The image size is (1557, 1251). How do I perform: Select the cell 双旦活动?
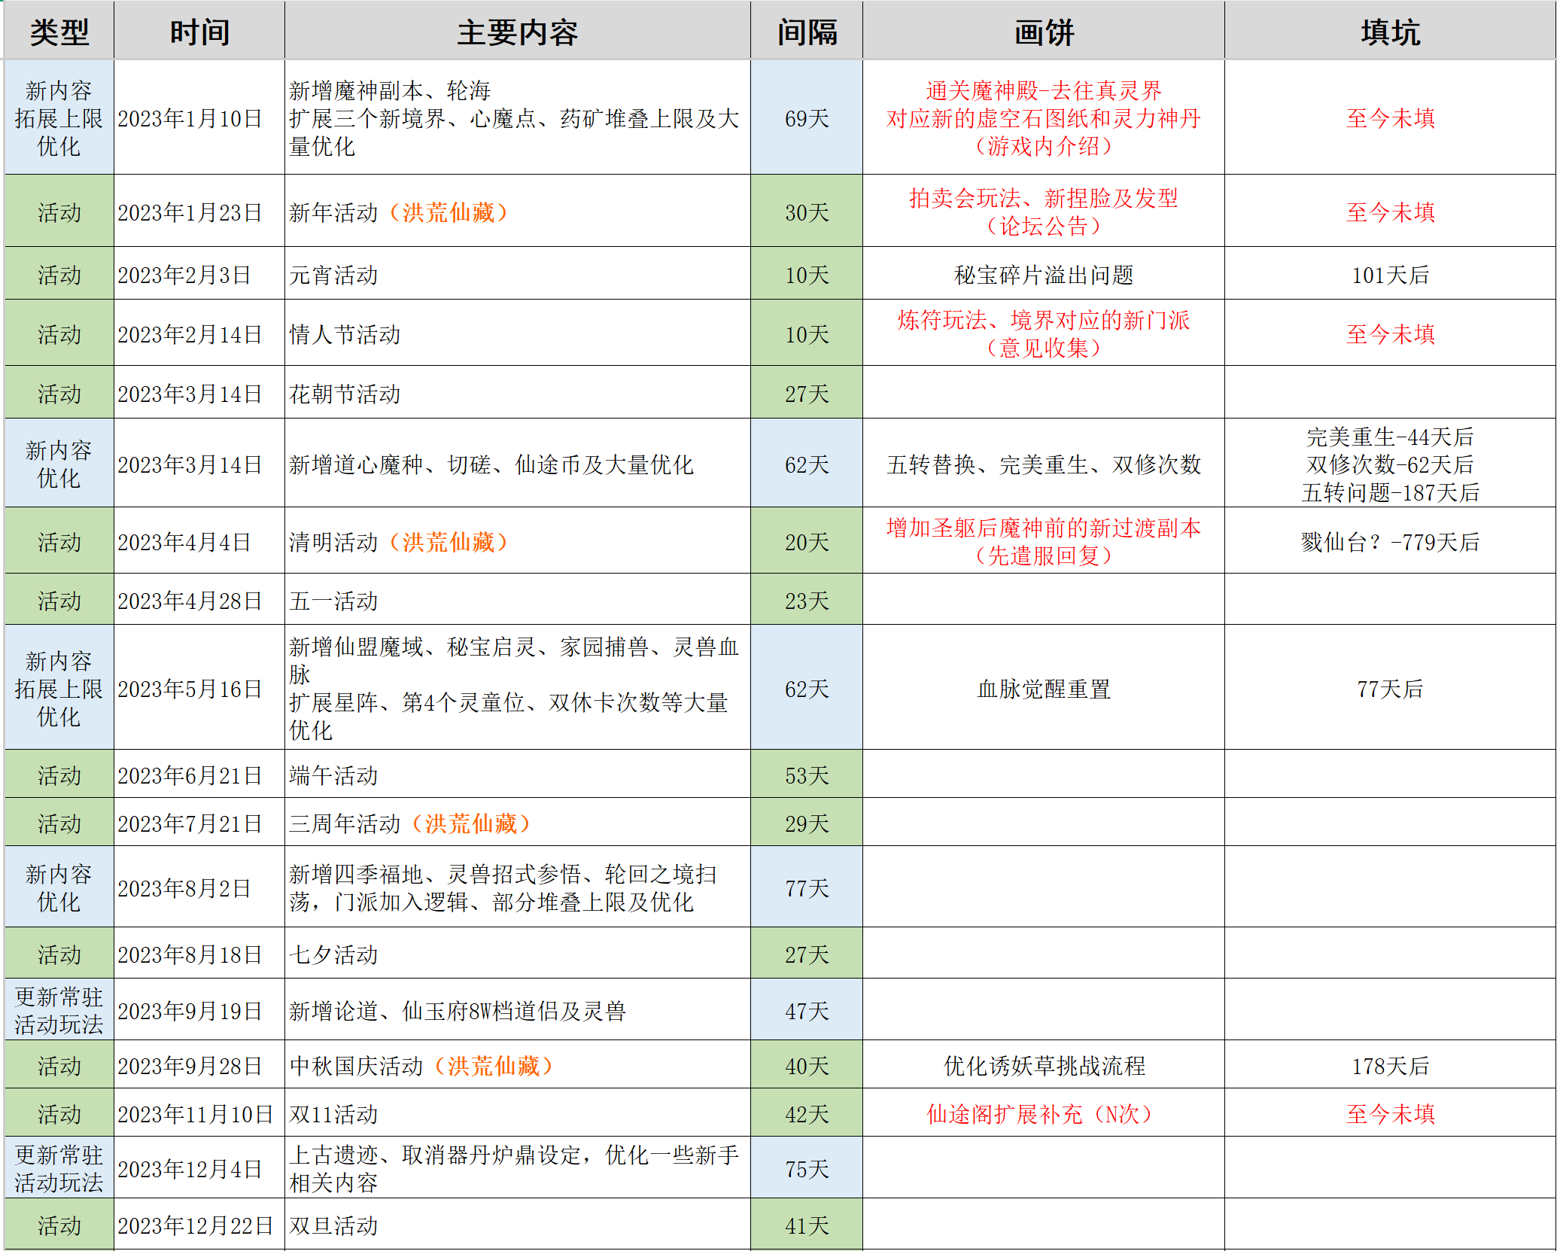518,1225
